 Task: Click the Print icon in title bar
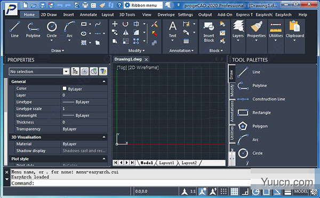click(85, 5)
